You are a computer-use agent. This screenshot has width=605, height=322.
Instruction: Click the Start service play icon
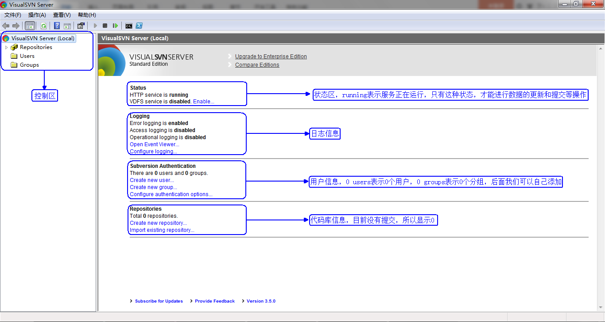click(x=95, y=26)
